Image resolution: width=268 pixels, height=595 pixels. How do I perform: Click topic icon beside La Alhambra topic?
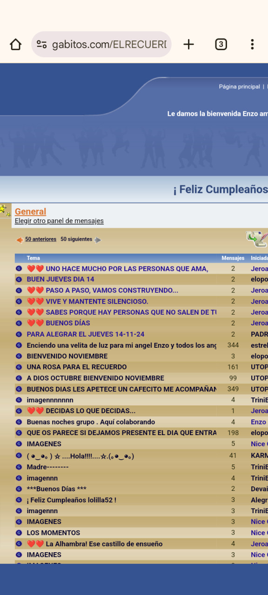click(x=19, y=544)
